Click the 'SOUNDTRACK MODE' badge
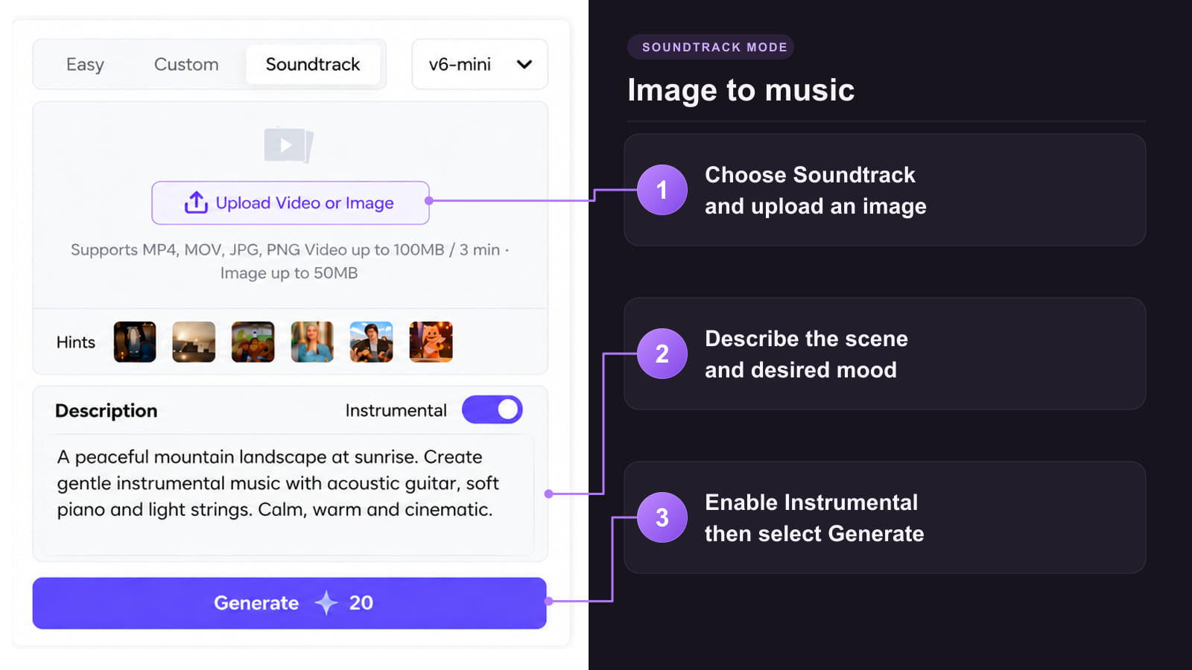1192x670 pixels. (x=711, y=47)
